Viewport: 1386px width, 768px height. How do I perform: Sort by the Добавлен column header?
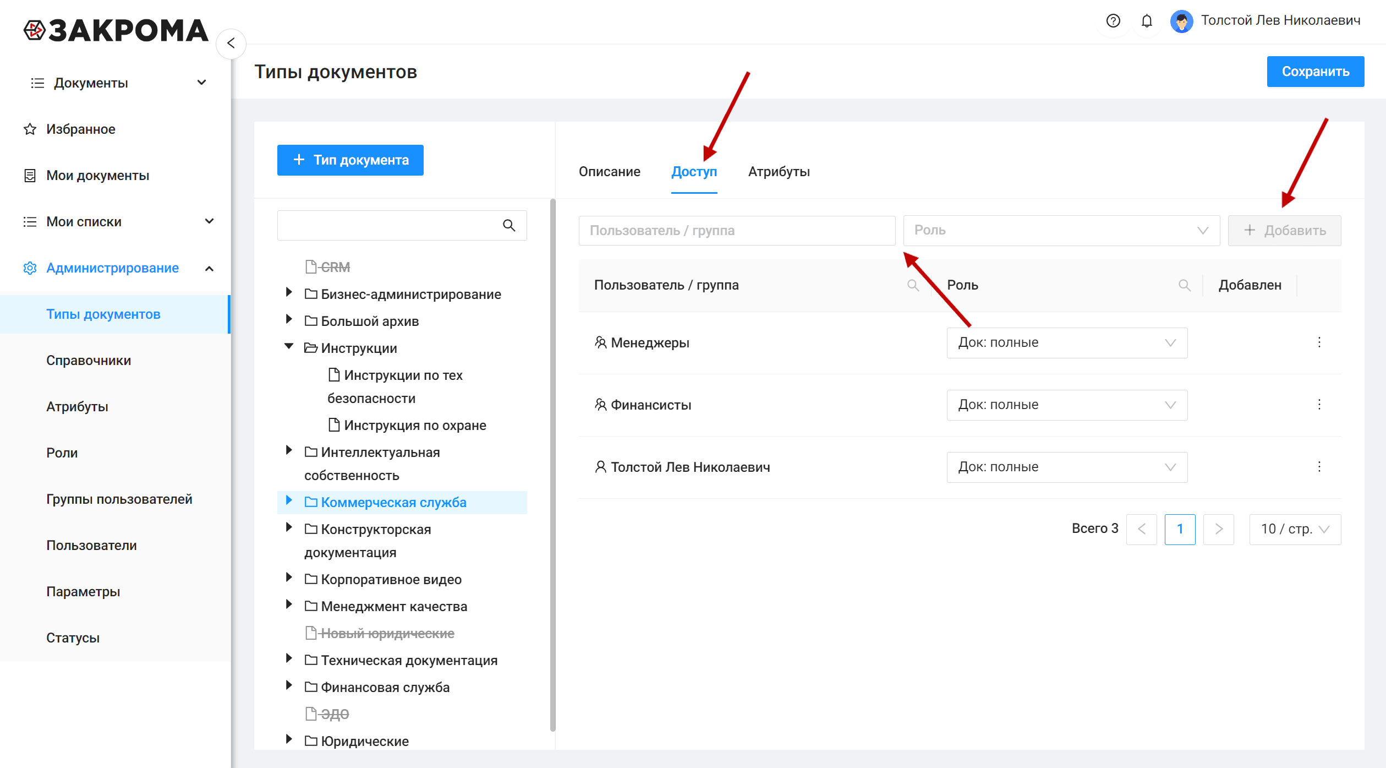(1250, 285)
